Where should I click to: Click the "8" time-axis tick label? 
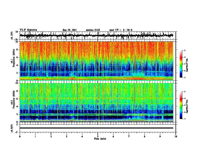coord(144,136)
